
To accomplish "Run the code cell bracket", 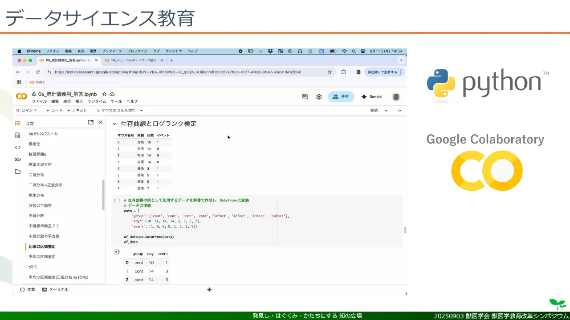I will click(x=117, y=200).
